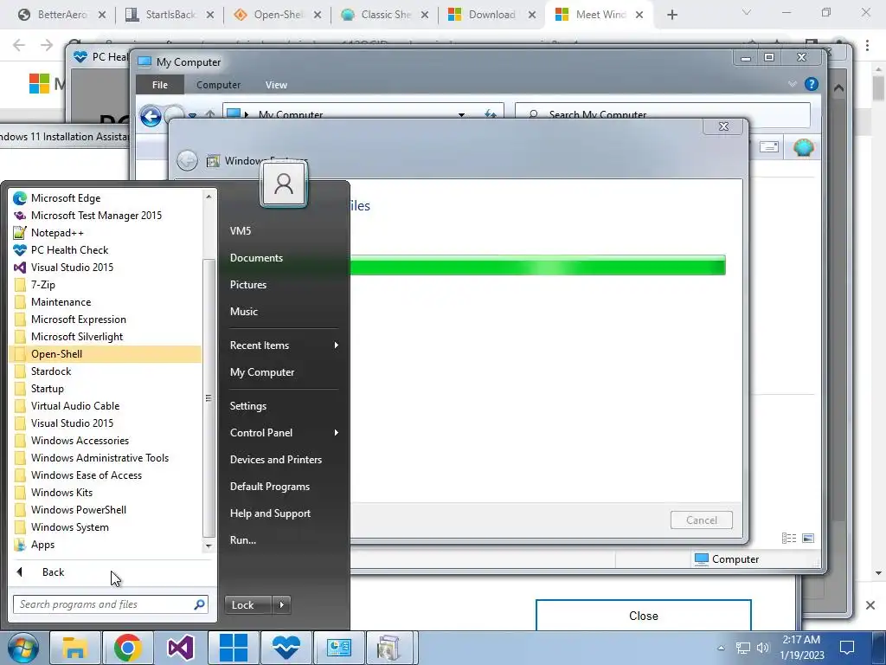Click the green progress bar in Windows Features
Screen dimensions: 886x665
click(x=536, y=265)
